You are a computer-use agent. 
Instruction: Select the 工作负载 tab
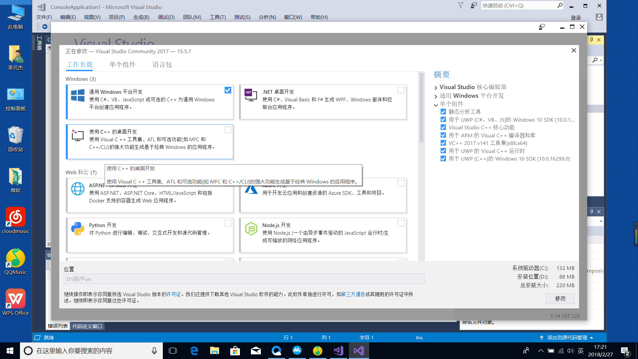coord(79,64)
